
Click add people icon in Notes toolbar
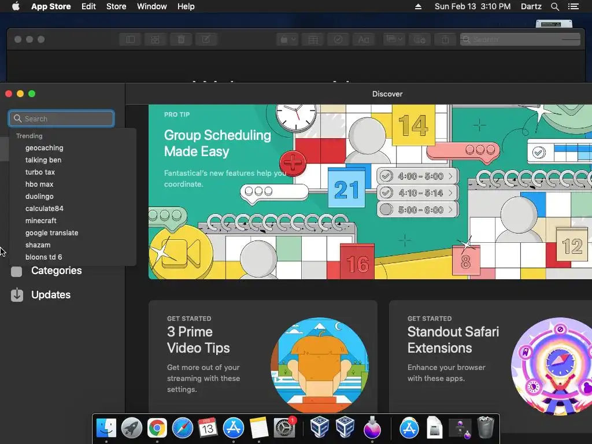pyautogui.click(x=420, y=39)
